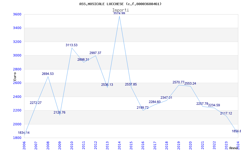
Task: Click x-axis year label 2021
Action: [x=202, y=145]
